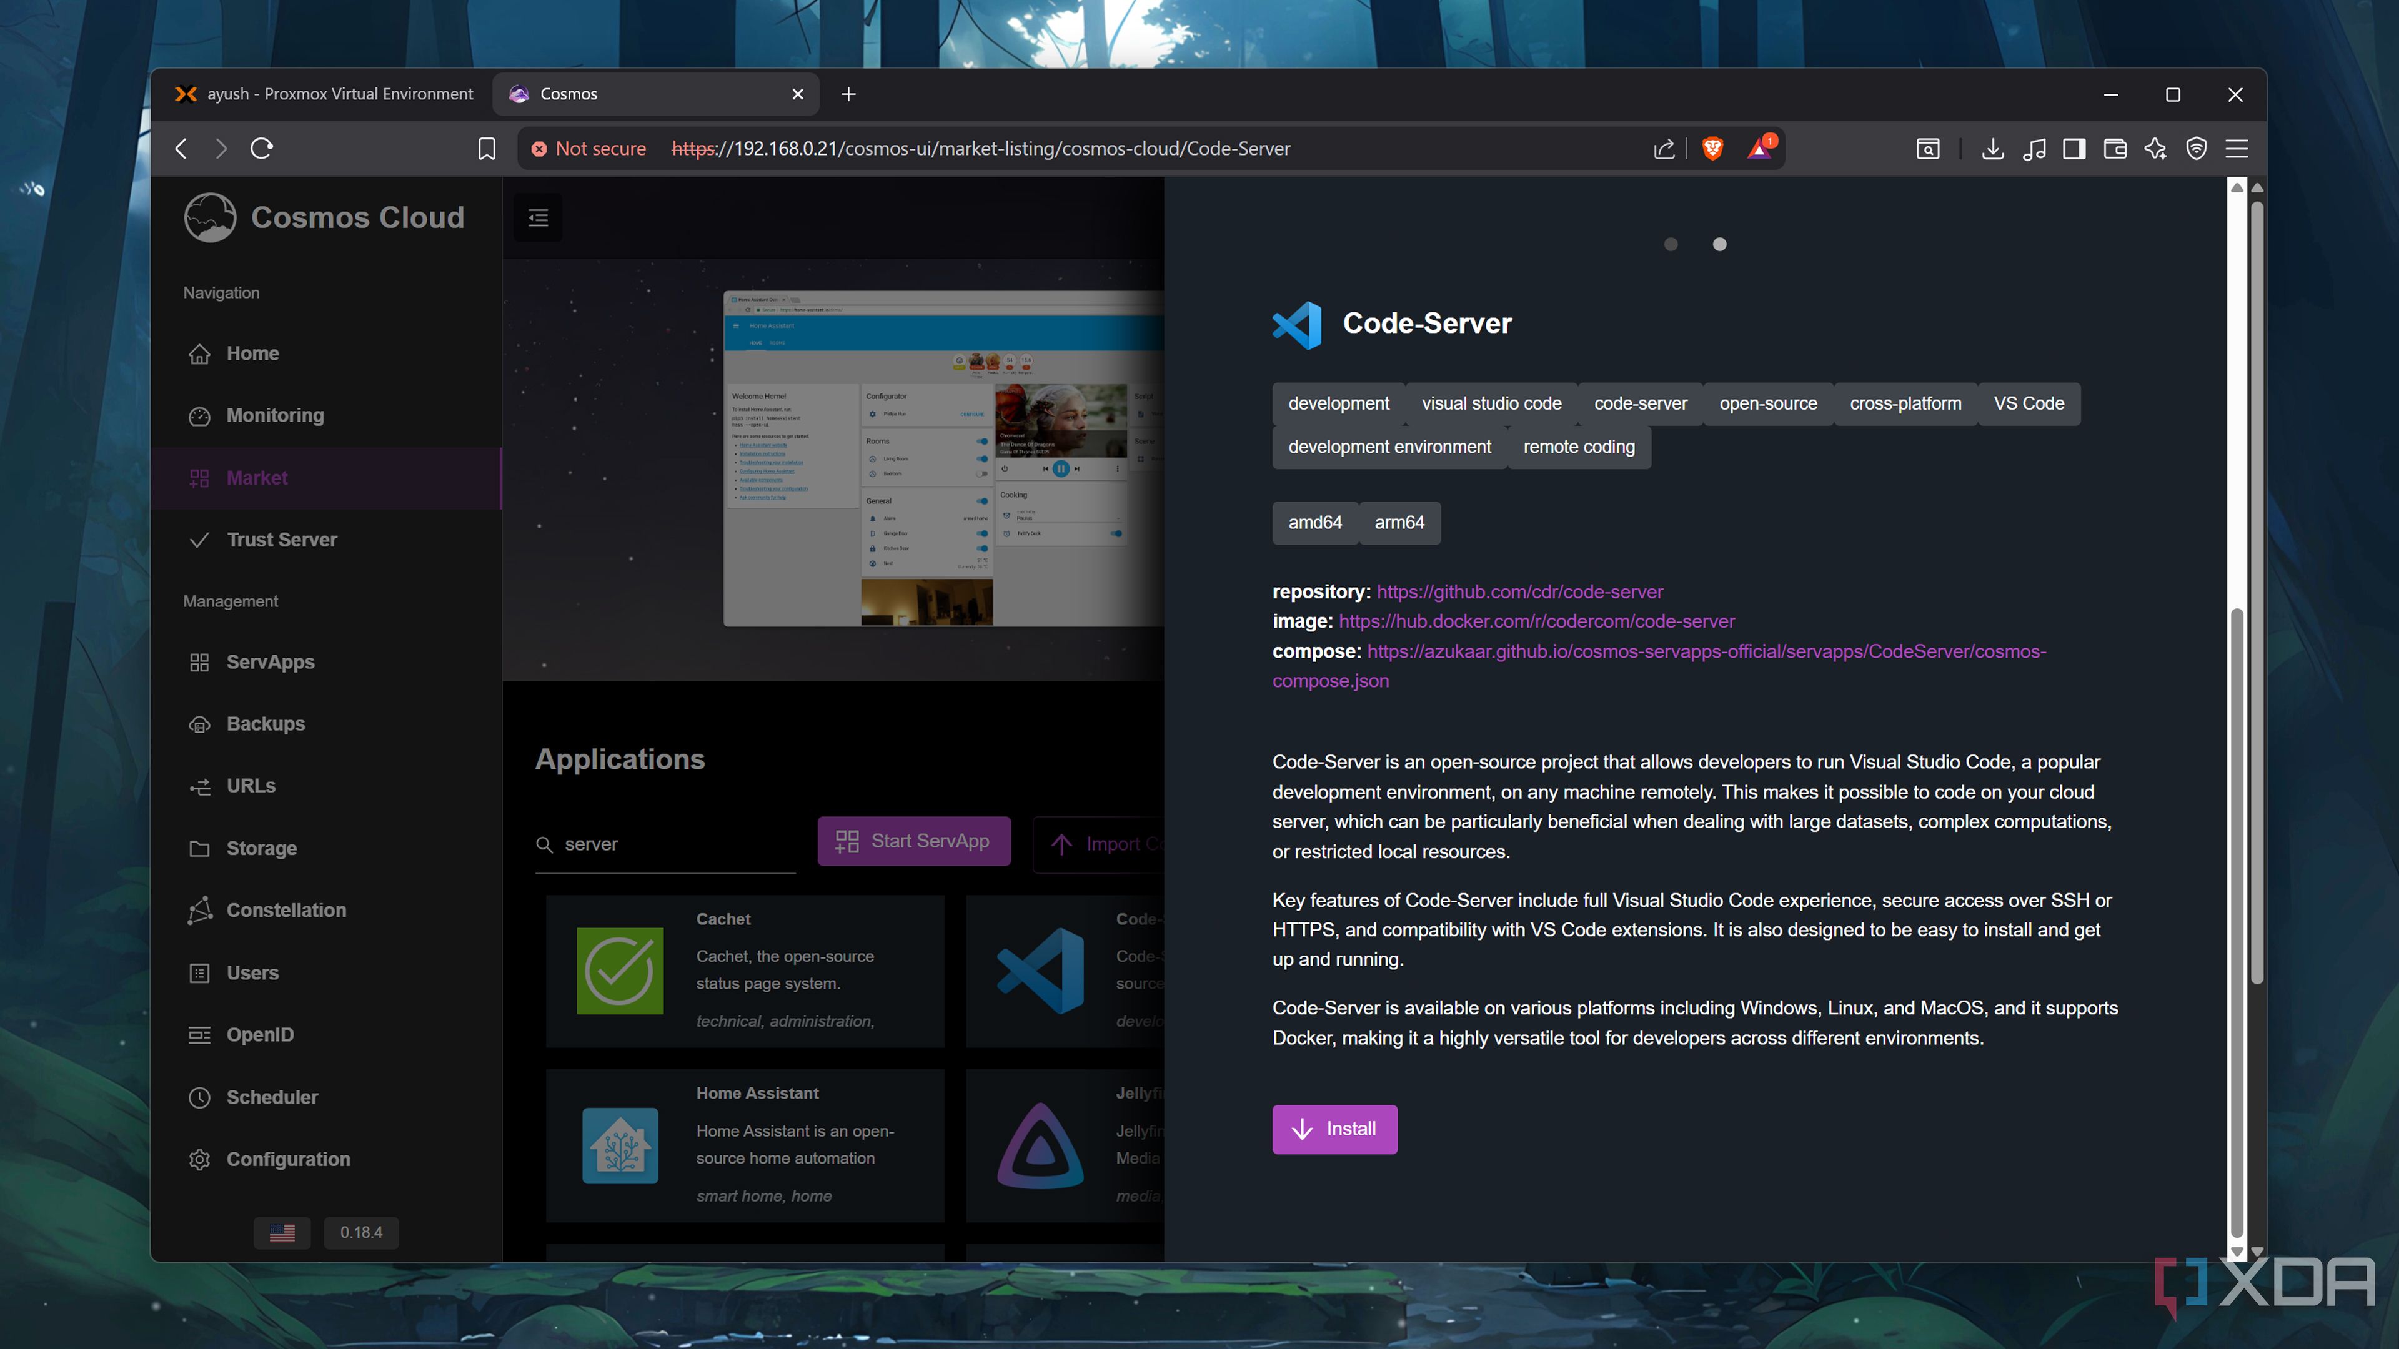Select the second carousel dot indicator

tap(1719, 244)
